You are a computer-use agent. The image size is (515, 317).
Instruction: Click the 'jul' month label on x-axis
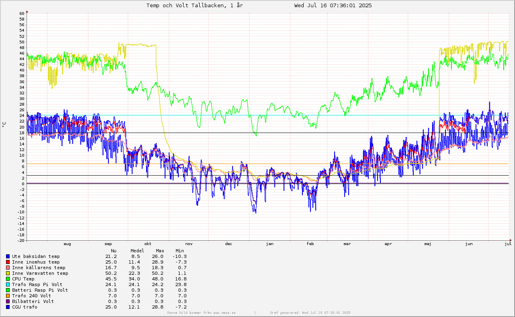[x=508, y=244]
